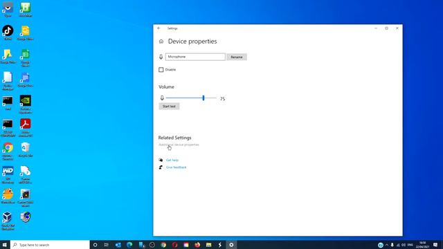
Task: Open Task View on the taskbar
Action: 106,245
